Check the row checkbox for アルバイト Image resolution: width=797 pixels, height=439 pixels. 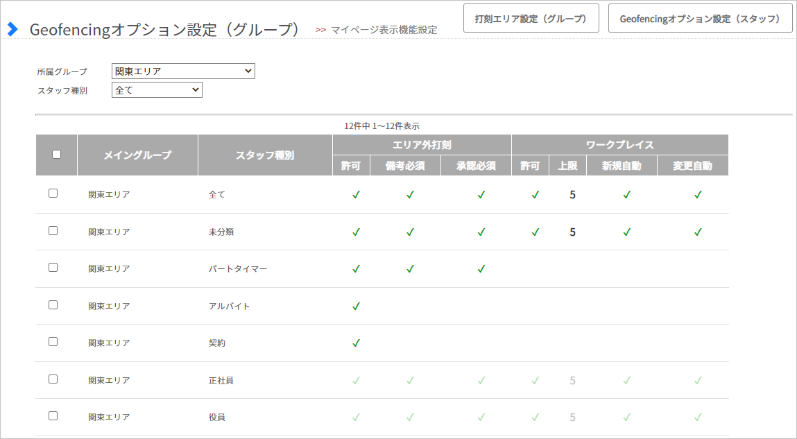pyautogui.click(x=53, y=305)
